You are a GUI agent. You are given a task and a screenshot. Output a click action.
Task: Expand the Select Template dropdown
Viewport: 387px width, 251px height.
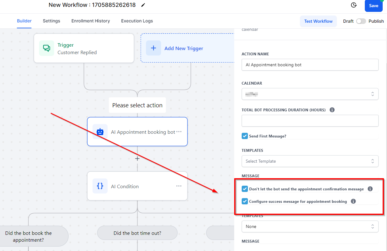[x=310, y=161]
